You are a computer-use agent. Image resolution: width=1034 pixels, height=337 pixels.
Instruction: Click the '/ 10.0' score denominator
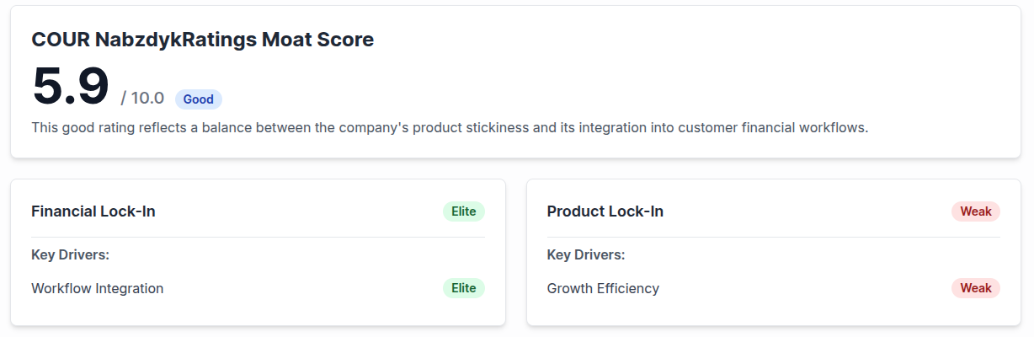click(x=142, y=99)
